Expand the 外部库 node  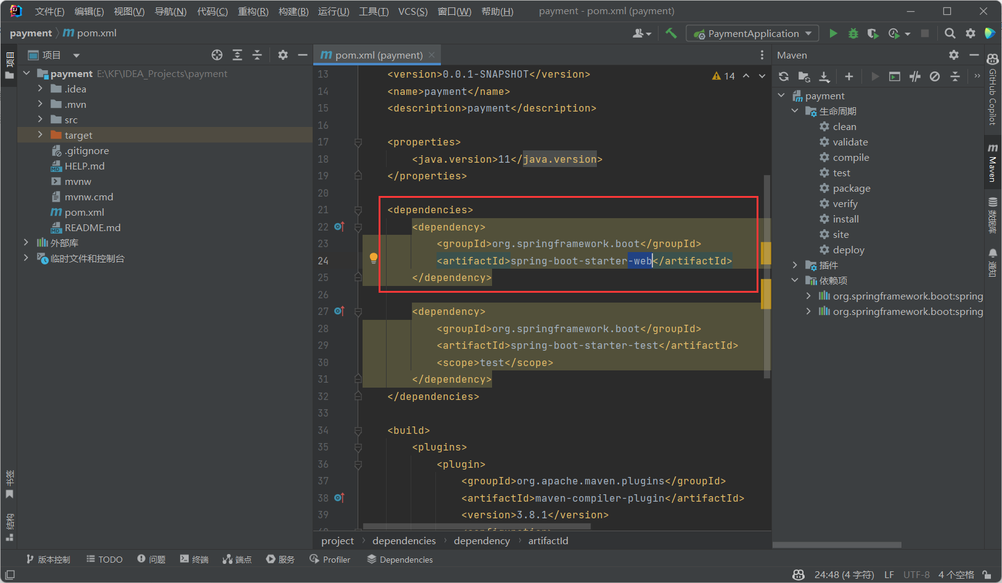(x=26, y=243)
